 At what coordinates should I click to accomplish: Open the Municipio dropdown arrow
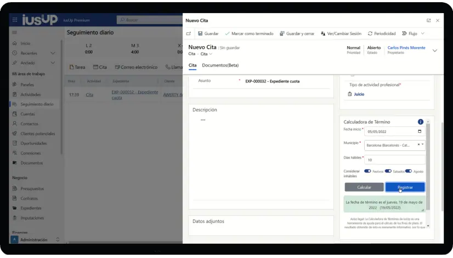[x=423, y=145]
